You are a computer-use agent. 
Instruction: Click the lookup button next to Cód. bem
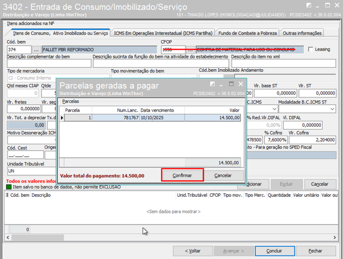coord(37,50)
